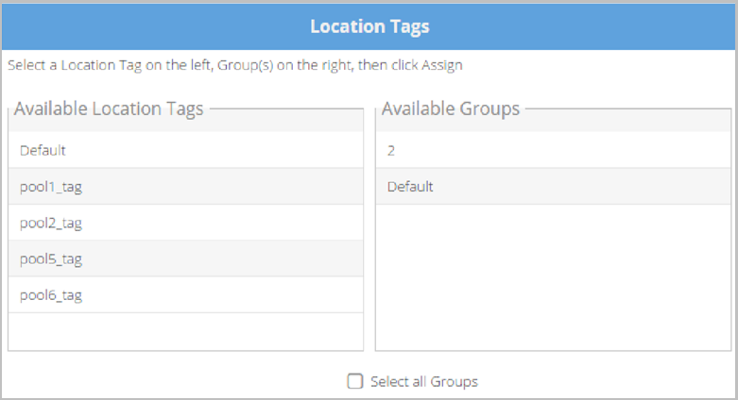The height and width of the screenshot is (400, 738).
Task: Click the words Location Tag in instructions
Action: pyautogui.click(x=101, y=65)
